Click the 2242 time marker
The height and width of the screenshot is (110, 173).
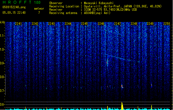click(x=35, y=24)
